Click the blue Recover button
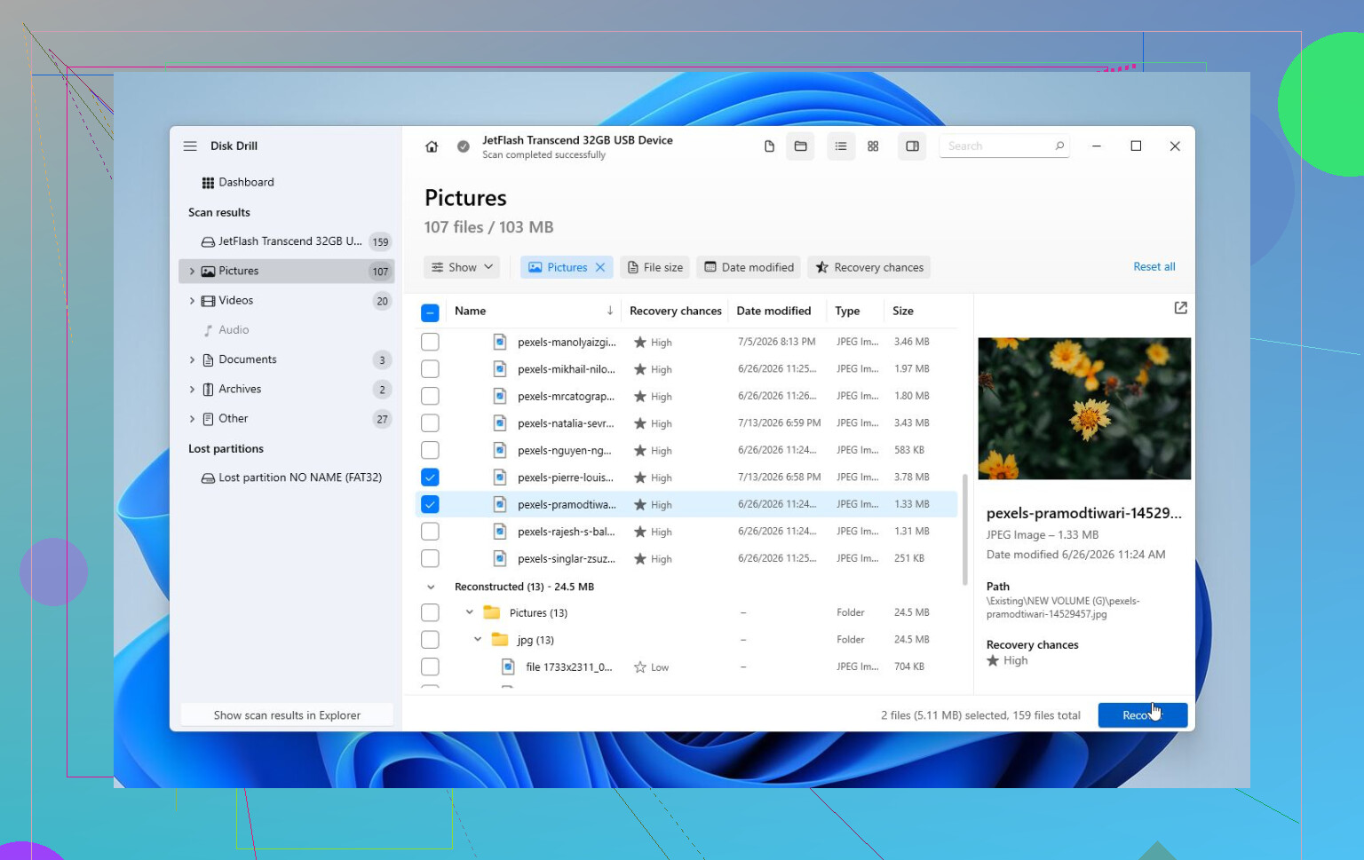 point(1142,715)
